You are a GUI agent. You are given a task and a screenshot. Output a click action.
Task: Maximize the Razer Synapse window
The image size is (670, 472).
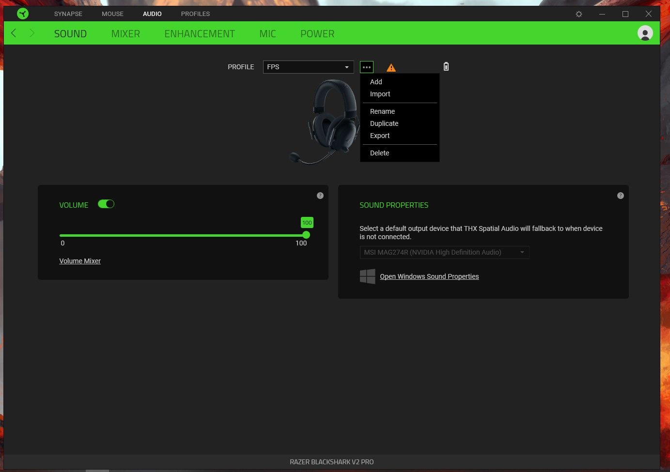click(x=625, y=14)
